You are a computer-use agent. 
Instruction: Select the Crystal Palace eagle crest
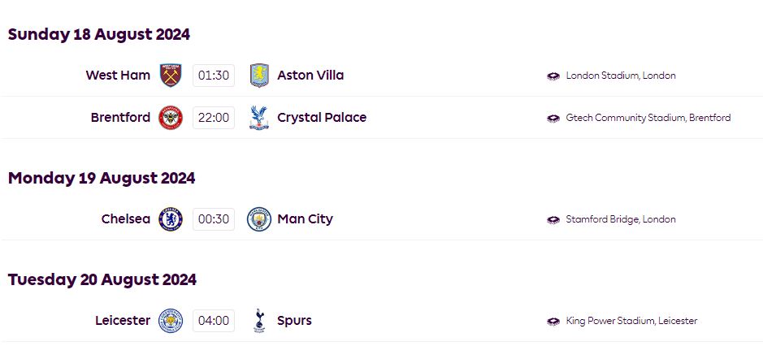pos(258,118)
